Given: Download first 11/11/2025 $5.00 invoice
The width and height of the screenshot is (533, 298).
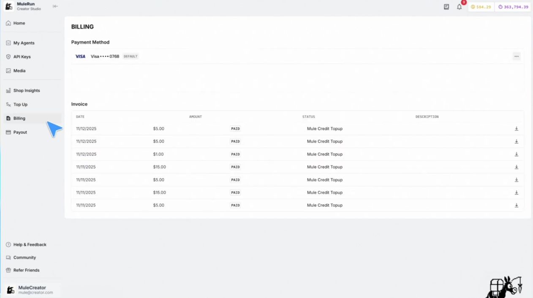Looking at the screenshot, I should 516,180.
